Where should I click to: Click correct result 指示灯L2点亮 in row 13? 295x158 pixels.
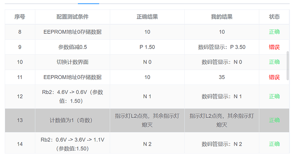(147, 120)
